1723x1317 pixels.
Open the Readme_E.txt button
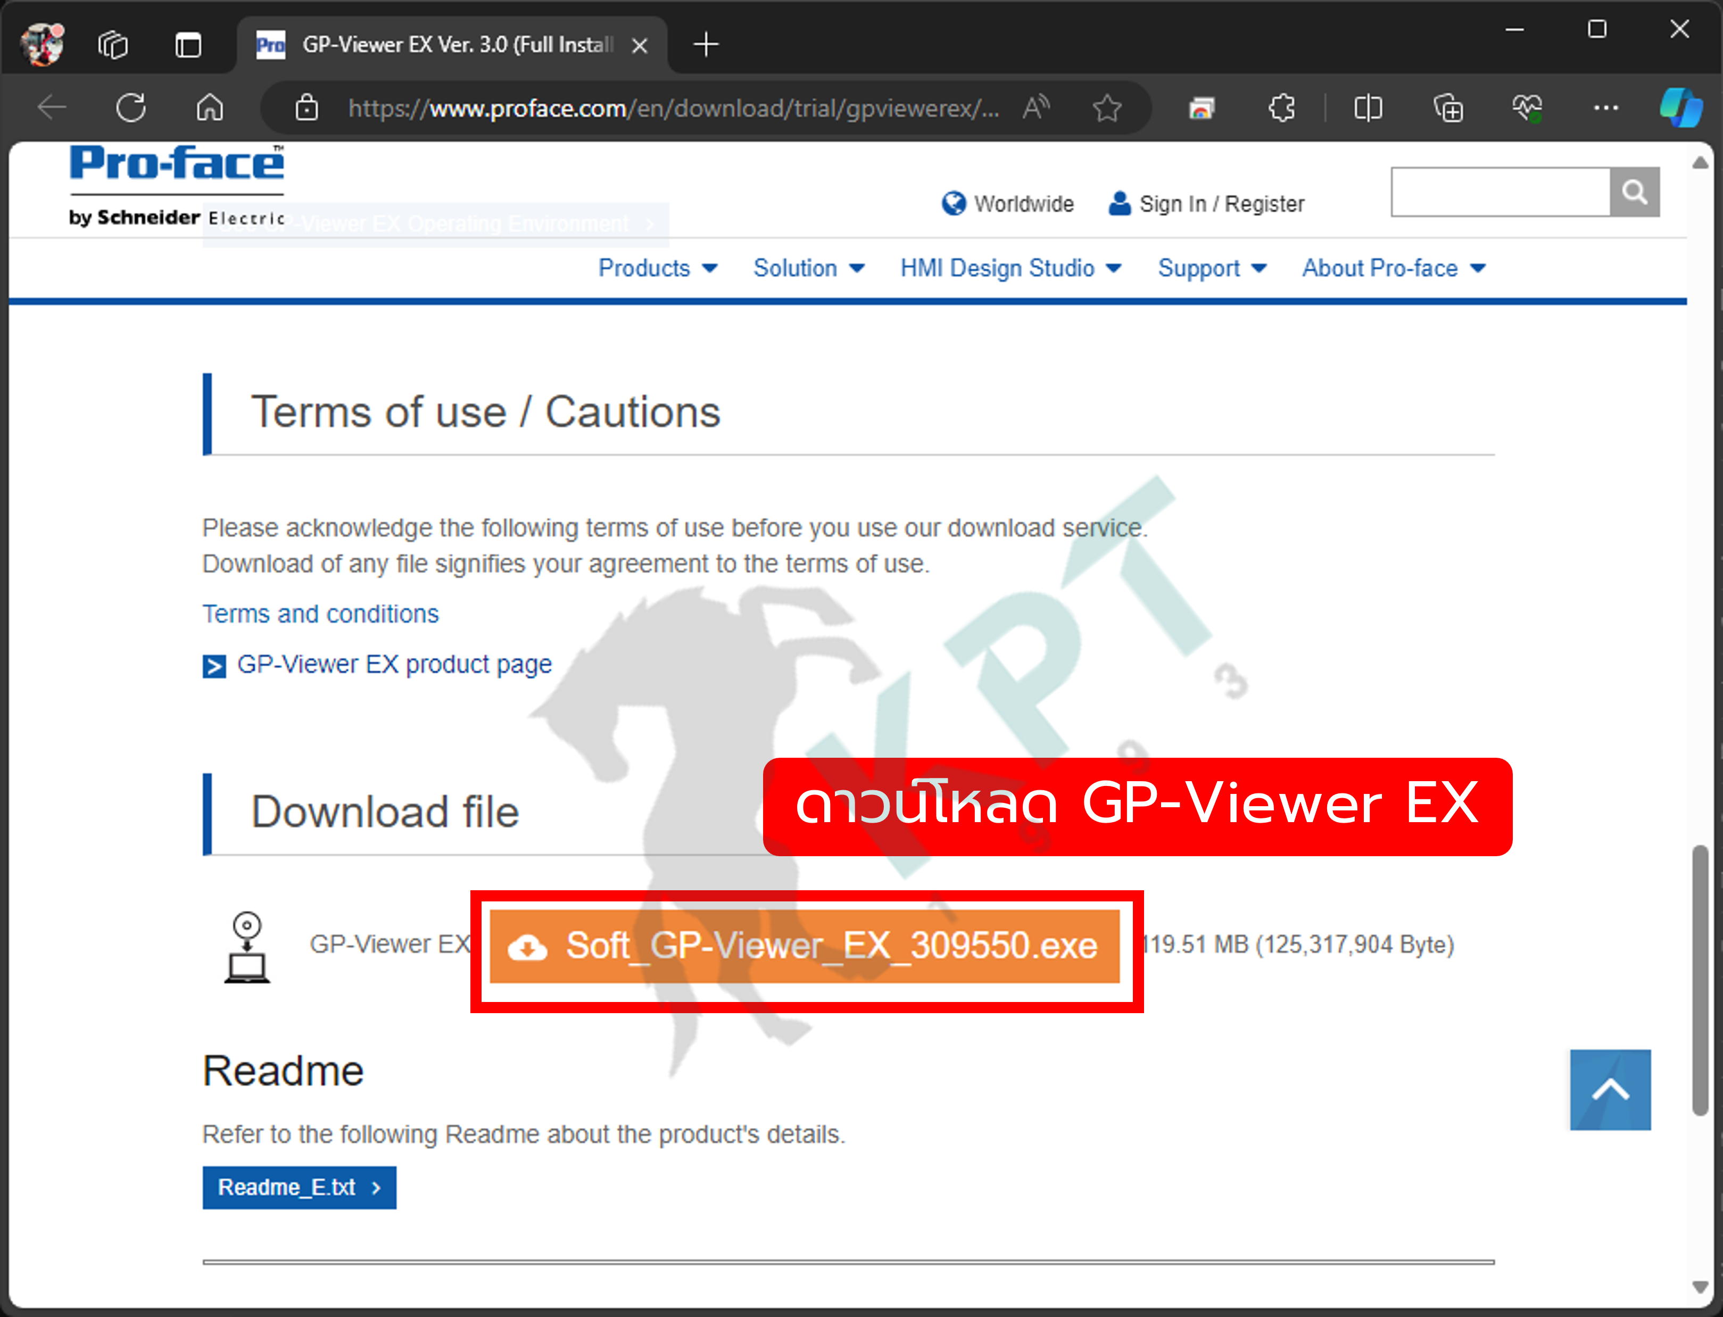tap(300, 1188)
